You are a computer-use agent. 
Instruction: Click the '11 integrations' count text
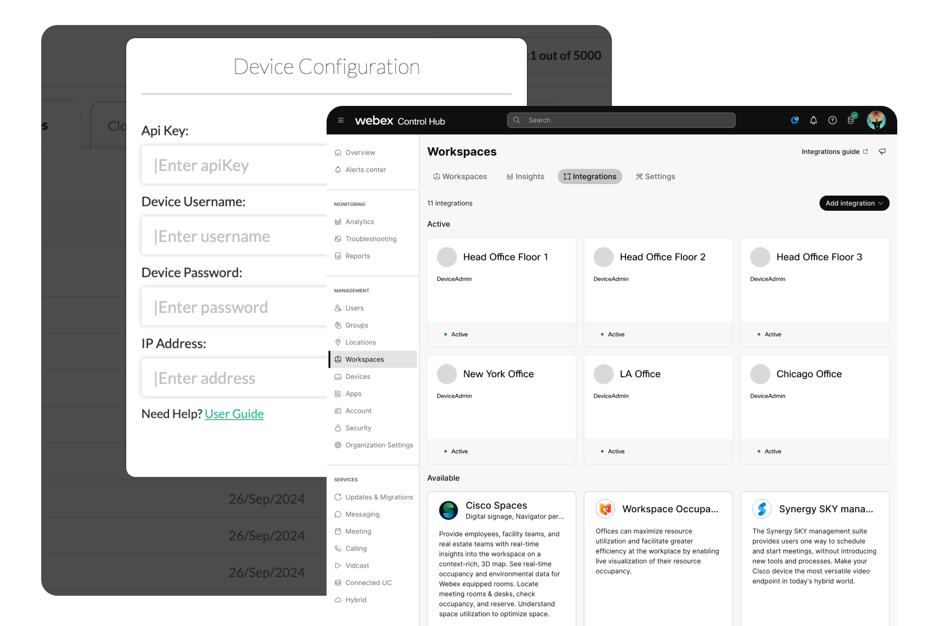coord(450,203)
